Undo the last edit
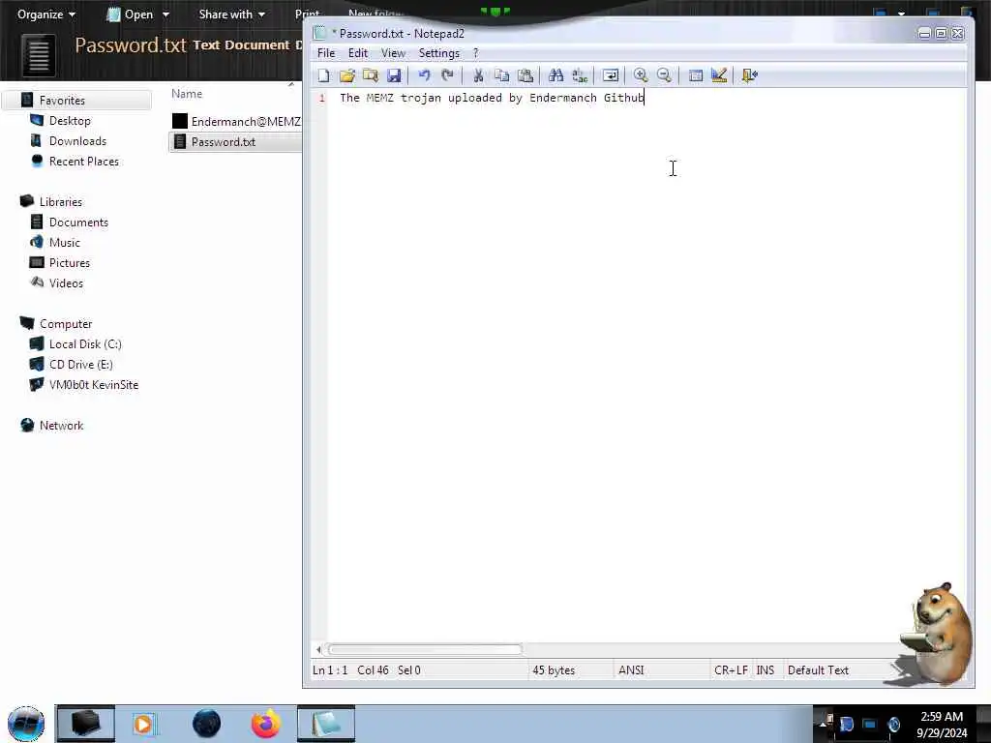The image size is (991, 743). pos(424,75)
